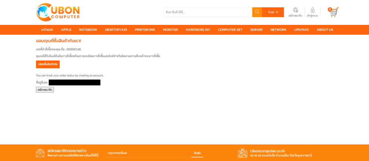
Task: Open the shopping cart icon
Action: tap(333, 12)
